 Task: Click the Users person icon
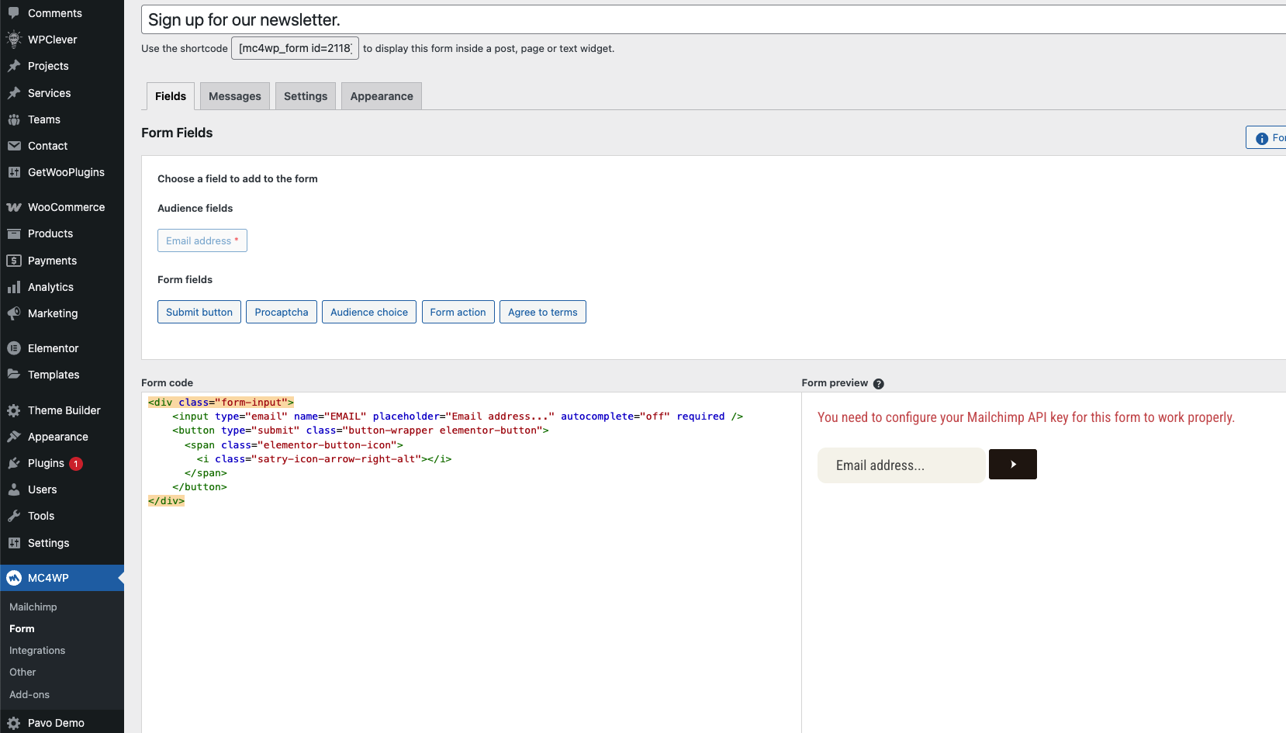14,489
